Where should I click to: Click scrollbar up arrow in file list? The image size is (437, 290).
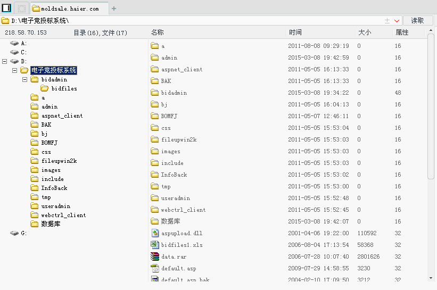pyautogui.click(x=431, y=30)
